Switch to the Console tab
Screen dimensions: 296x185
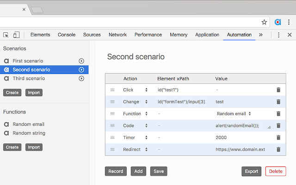[x=67, y=35]
